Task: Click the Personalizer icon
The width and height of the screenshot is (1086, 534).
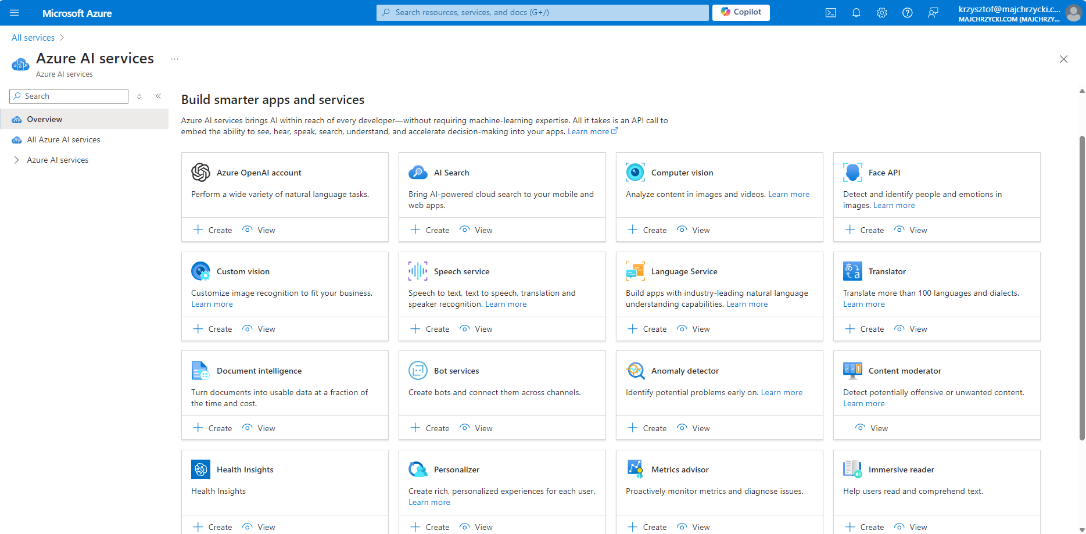Action: pos(418,470)
